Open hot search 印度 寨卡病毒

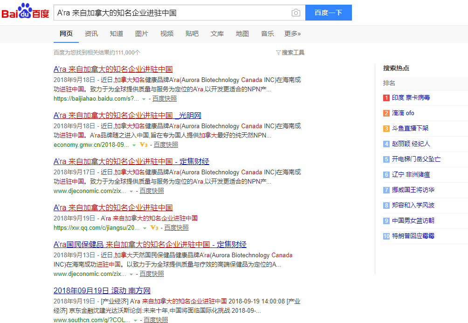411,97
